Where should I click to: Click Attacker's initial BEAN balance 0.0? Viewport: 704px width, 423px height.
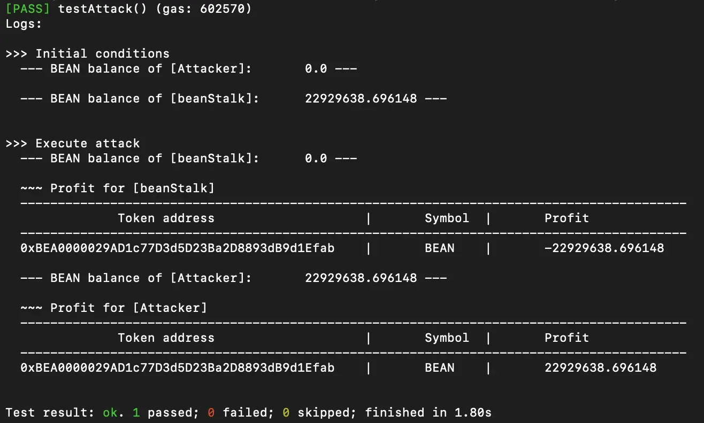tap(316, 69)
